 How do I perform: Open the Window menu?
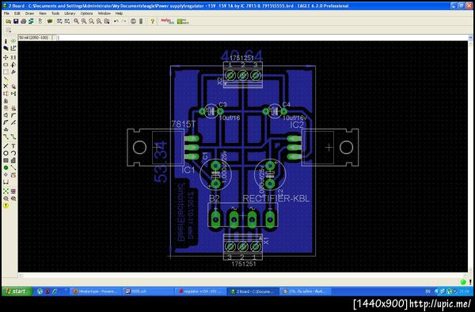point(104,13)
